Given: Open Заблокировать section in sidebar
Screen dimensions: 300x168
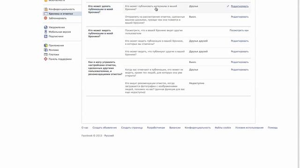Looking at the screenshot, I should (x=57, y=18).
